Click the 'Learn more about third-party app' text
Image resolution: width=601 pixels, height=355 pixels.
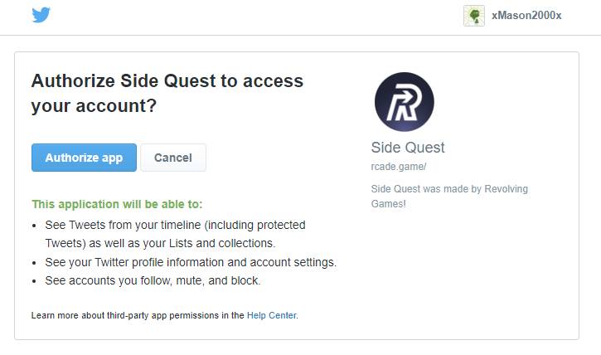coord(138,315)
